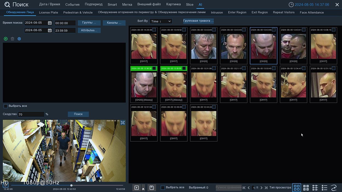Click the play button in the bottom toolbar

137,188
